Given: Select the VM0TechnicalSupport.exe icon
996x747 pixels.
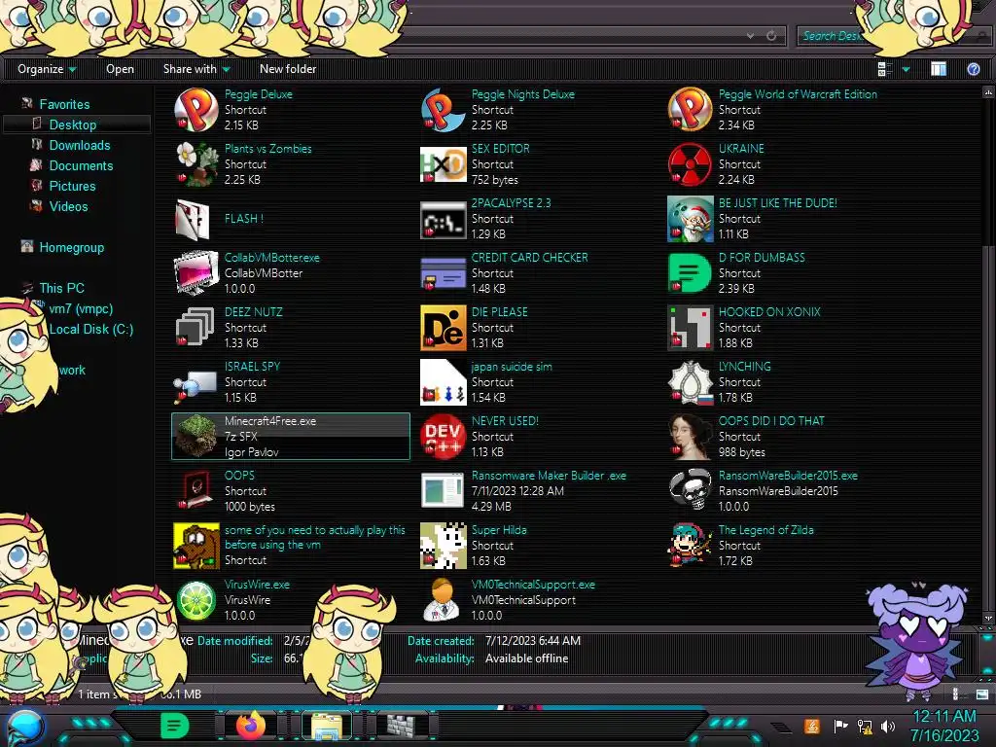Looking at the screenshot, I should (443, 600).
